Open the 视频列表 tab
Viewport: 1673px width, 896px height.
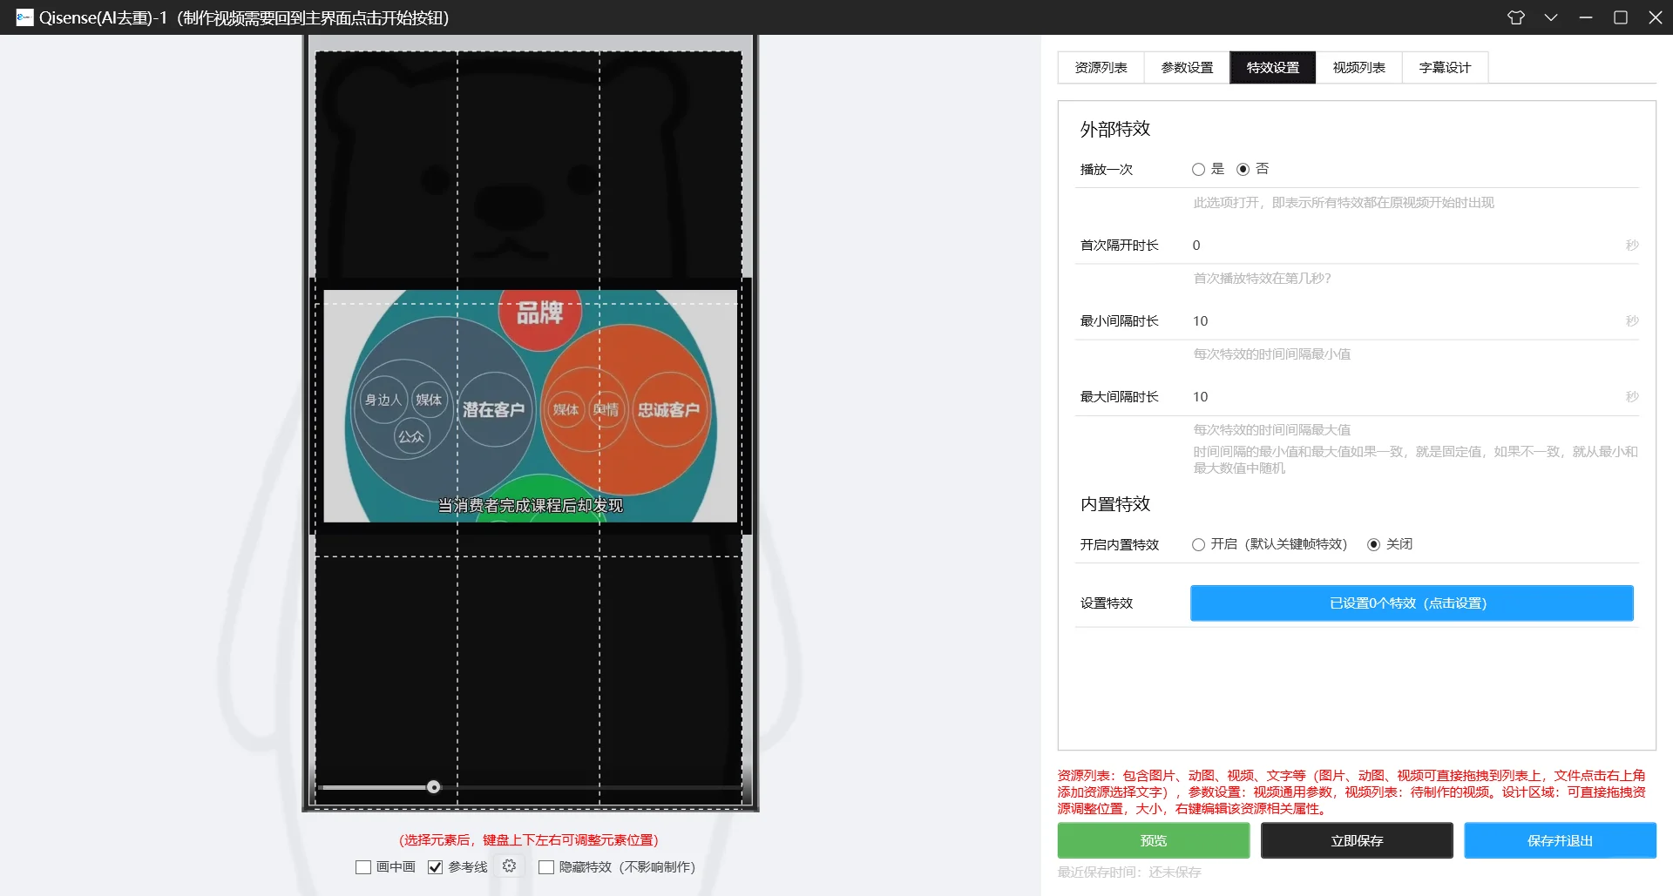pos(1358,67)
